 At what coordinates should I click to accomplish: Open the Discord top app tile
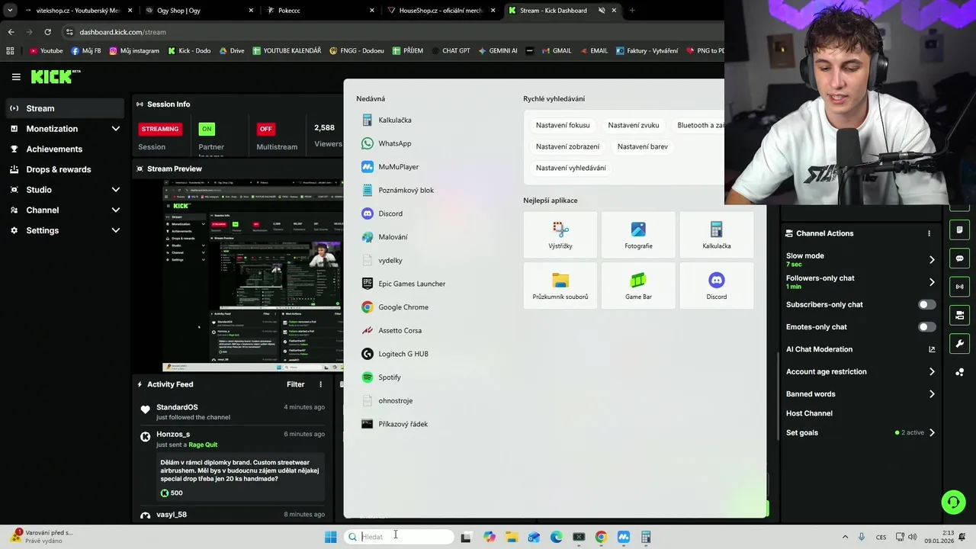(x=716, y=286)
